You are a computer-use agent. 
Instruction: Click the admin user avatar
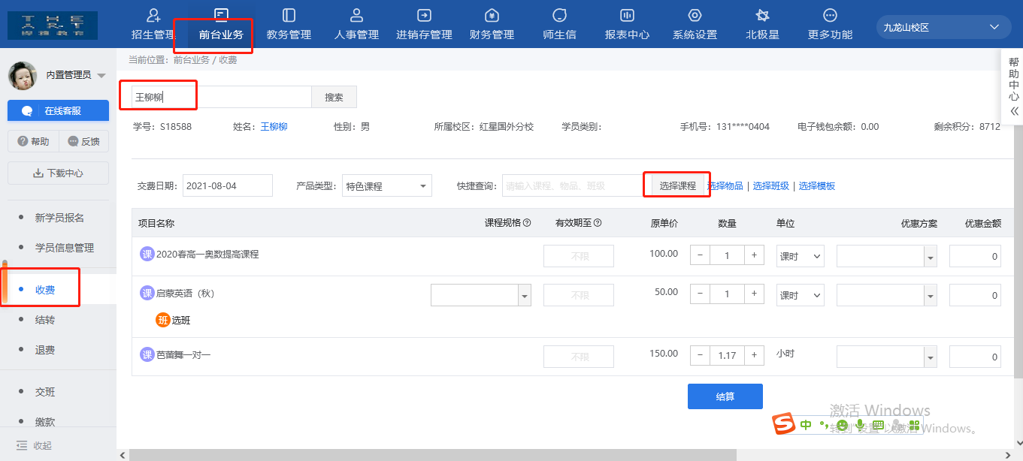(x=23, y=75)
